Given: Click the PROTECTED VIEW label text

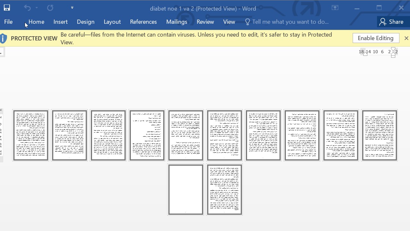Looking at the screenshot, I should [34, 38].
